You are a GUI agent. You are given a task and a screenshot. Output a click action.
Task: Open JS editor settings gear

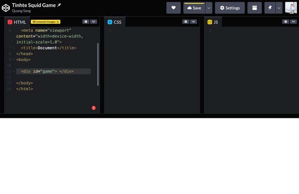point(285,21)
